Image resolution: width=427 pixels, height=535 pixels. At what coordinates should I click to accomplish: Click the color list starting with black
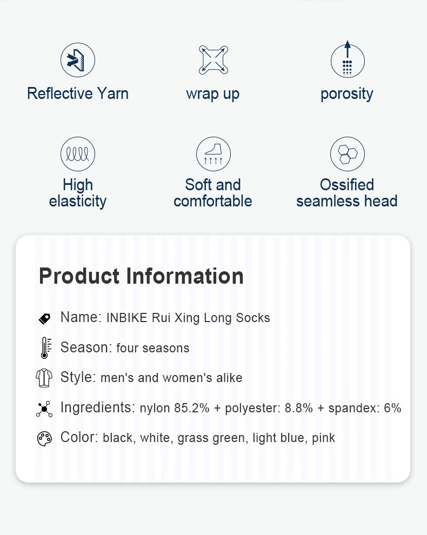tap(219, 438)
